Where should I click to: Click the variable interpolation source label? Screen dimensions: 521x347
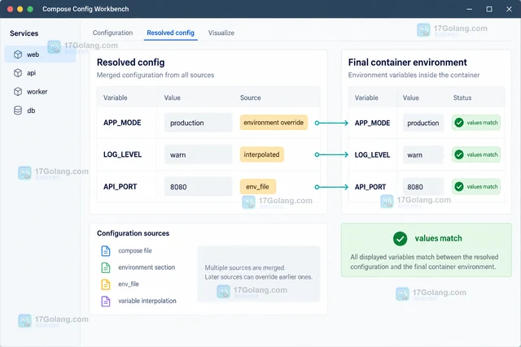[147, 301]
